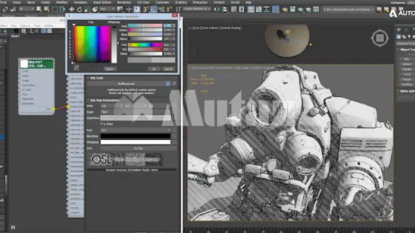Open the Rendering menu
The width and height of the screenshot is (415, 233).
(124, 2)
